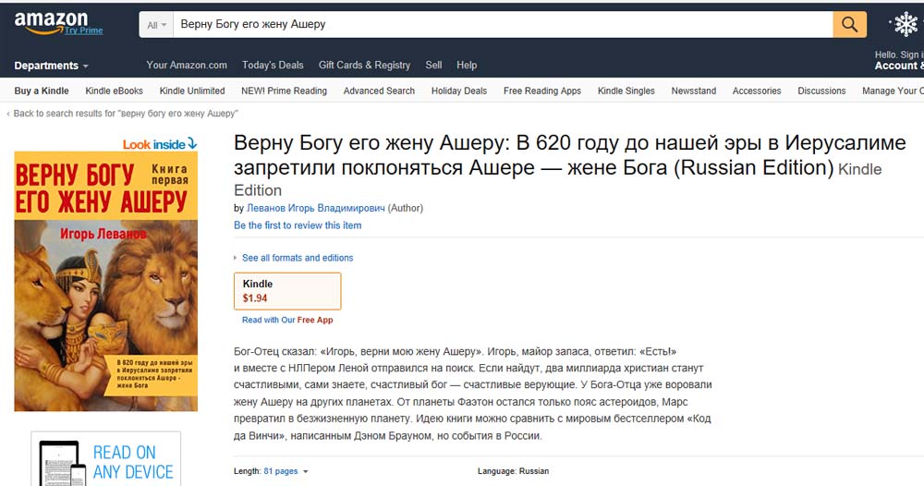924x486 pixels.
Task: Click the Look inside arrow badge
Action: point(160,144)
